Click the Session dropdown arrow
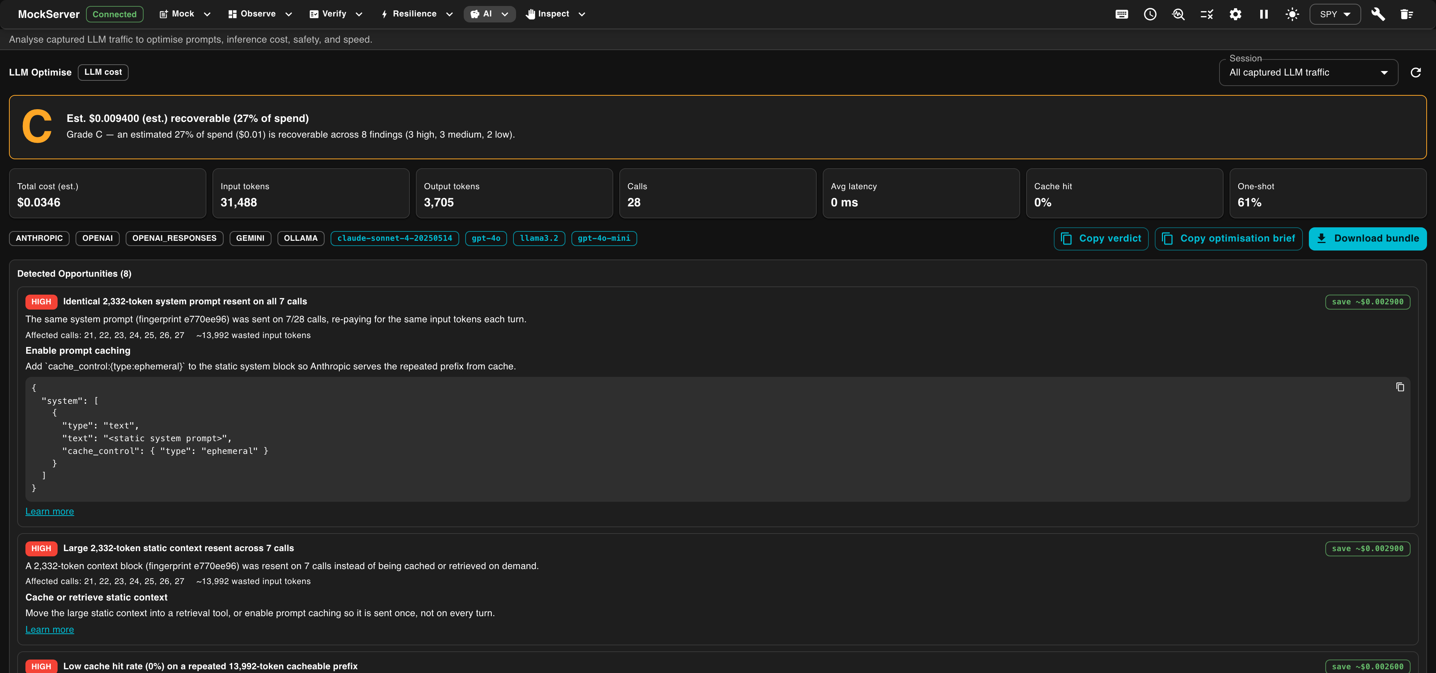Viewport: 1436px width, 673px height. coord(1384,73)
